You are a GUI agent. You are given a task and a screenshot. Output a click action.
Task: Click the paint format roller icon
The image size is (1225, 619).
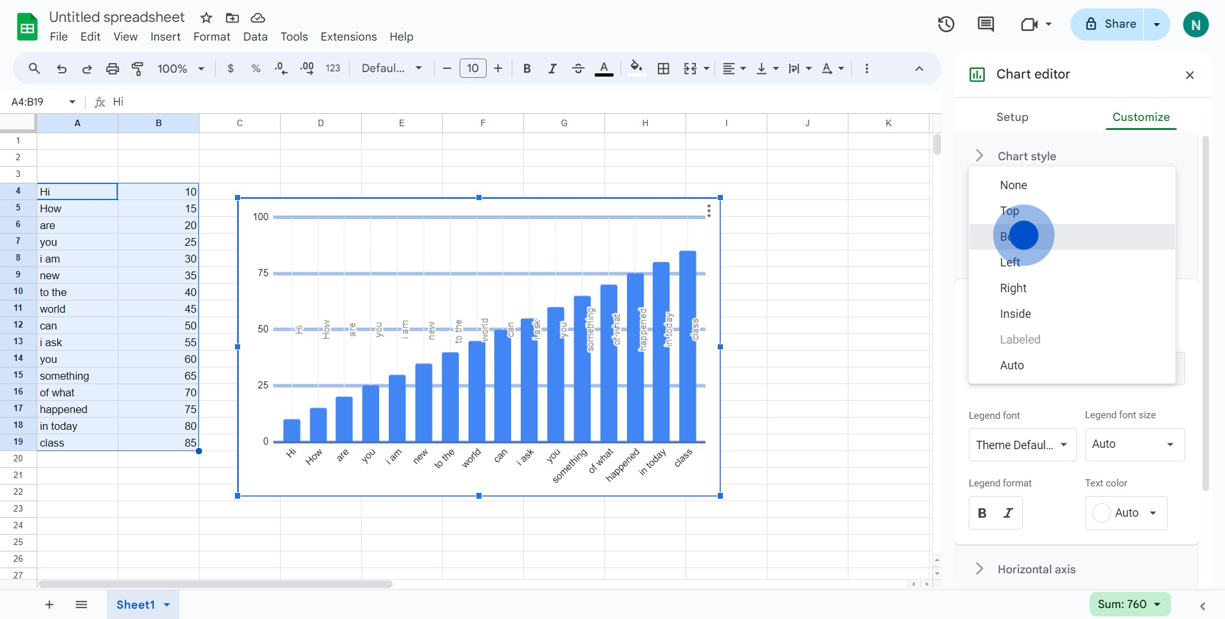[137, 69]
